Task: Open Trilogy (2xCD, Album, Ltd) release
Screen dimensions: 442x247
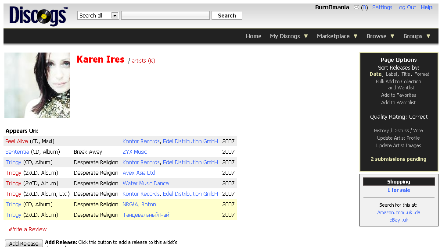Action: click(13, 194)
